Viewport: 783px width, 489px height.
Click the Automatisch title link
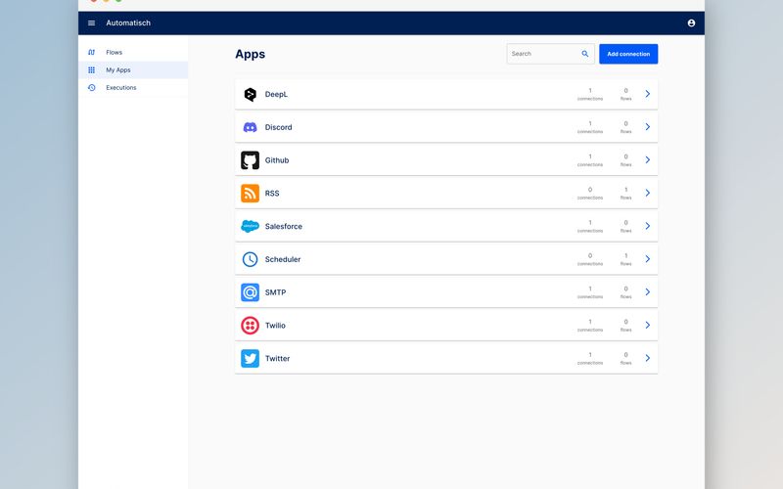tap(128, 22)
